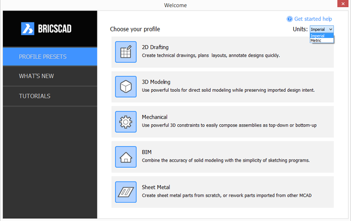Click the BricsCAD logo icon
This screenshot has height=221, width=351.
[28, 29]
